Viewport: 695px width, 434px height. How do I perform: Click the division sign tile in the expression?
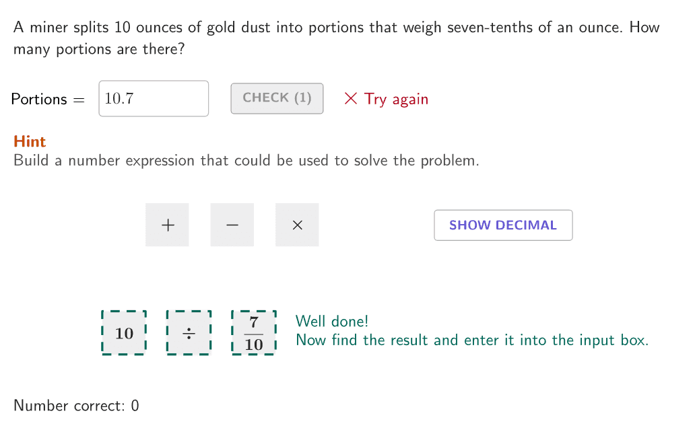click(x=189, y=333)
